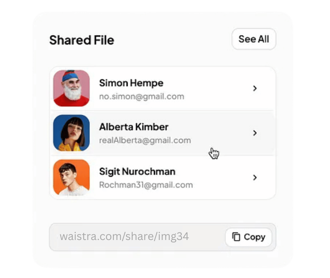Image resolution: width=330 pixels, height=278 pixels.
Task: Click Alberta Kimber's profile picture
Action: [x=72, y=133]
